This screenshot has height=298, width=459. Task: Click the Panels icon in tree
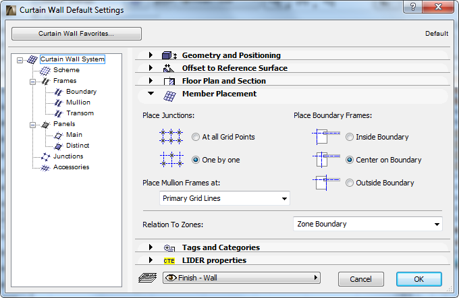(x=45, y=125)
